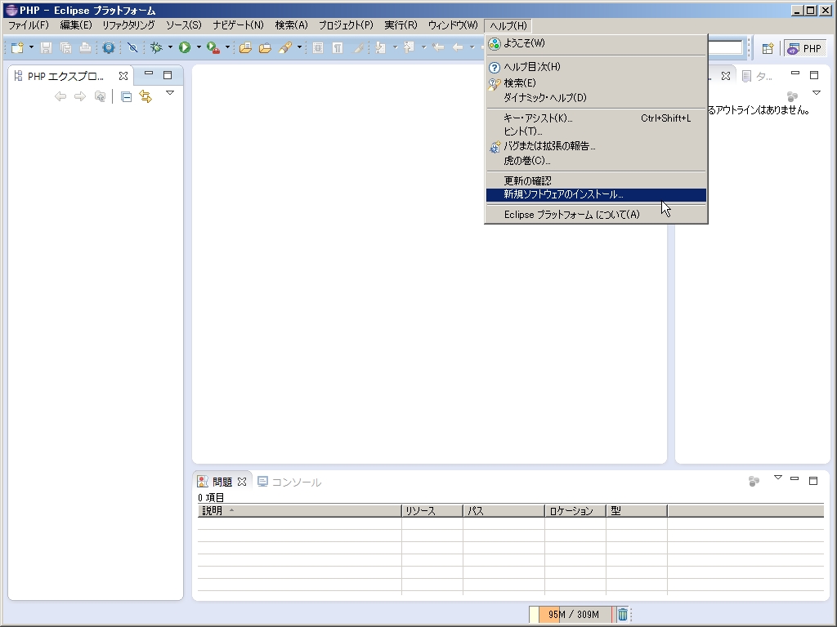Click the 95M / 309M heap status bar

click(x=571, y=614)
